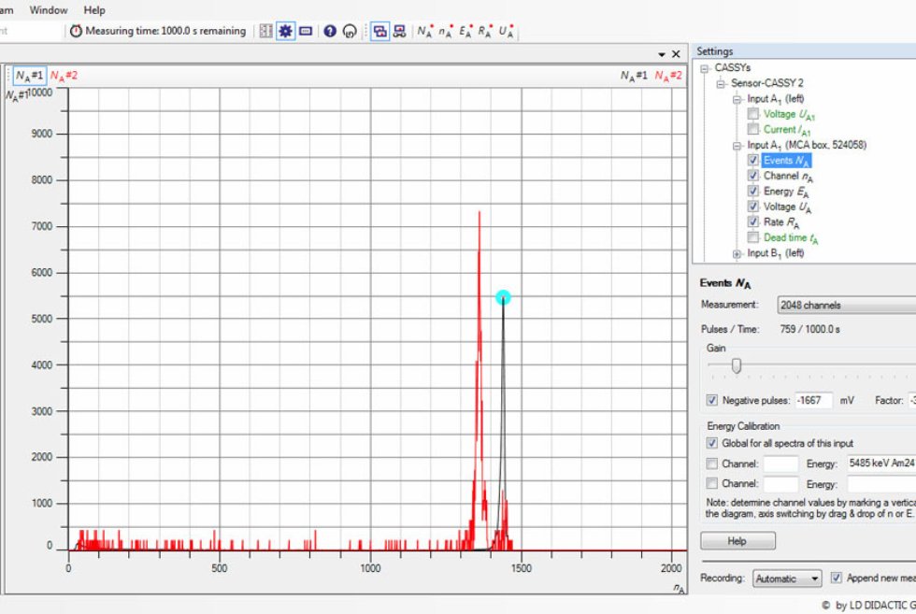Uncheck the Negative pulses checkbox
916x614 pixels.
pyautogui.click(x=713, y=400)
